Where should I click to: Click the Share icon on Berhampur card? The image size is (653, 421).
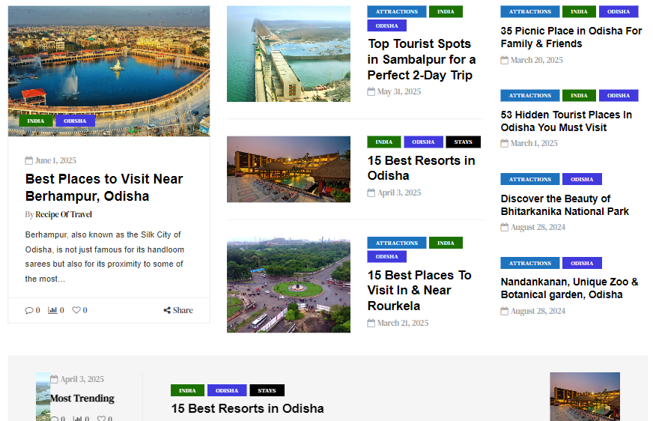[166, 310]
